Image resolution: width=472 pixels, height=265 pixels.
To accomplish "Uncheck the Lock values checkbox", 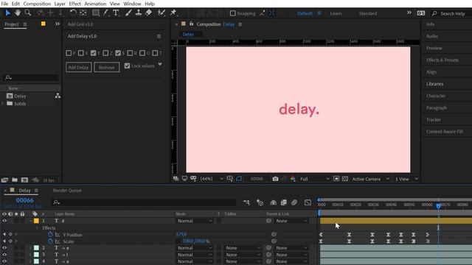I will tap(127, 66).
